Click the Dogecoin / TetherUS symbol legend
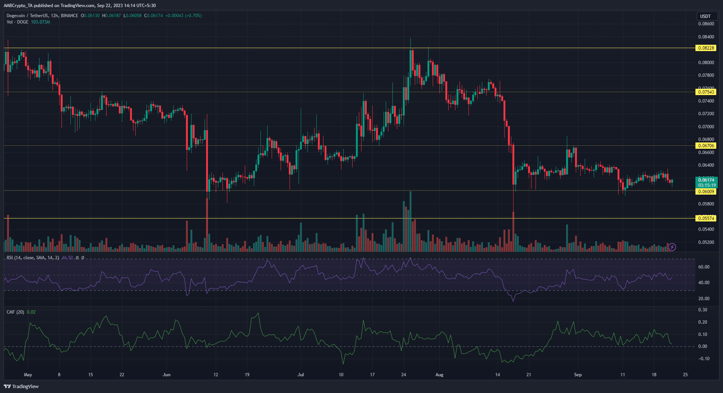This screenshot has width=723, height=393. 42,16
